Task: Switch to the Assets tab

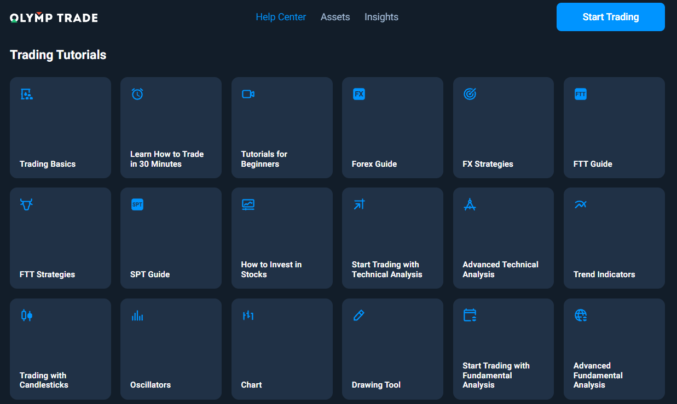Action: tap(335, 17)
